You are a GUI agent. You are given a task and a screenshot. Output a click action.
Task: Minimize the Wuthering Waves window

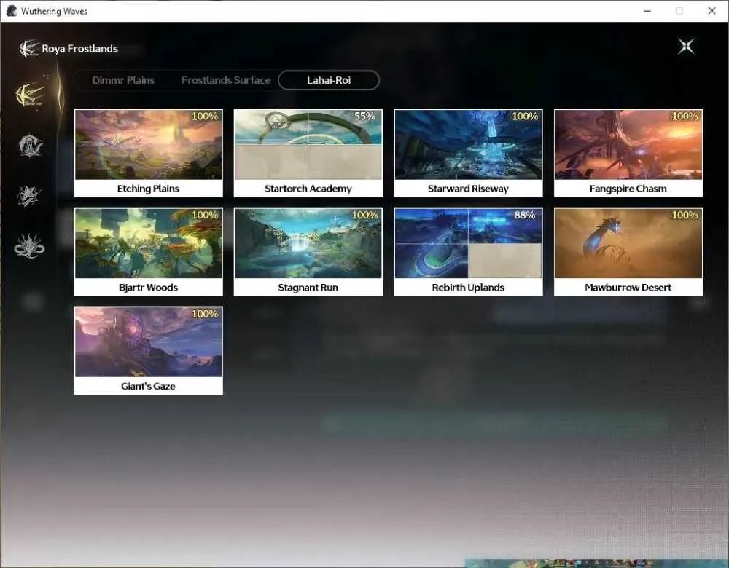(x=647, y=11)
